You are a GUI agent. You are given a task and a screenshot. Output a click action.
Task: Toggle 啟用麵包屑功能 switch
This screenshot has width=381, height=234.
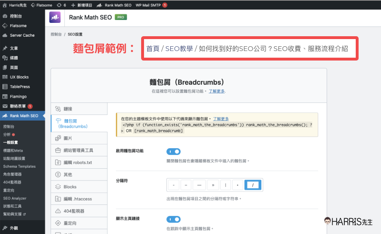(174, 152)
